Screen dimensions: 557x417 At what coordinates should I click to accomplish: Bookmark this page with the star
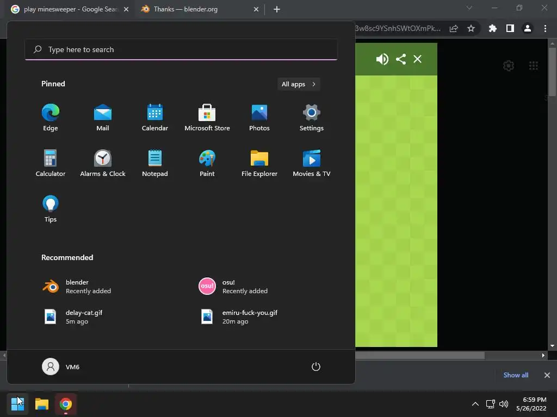(x=471, y=28)
